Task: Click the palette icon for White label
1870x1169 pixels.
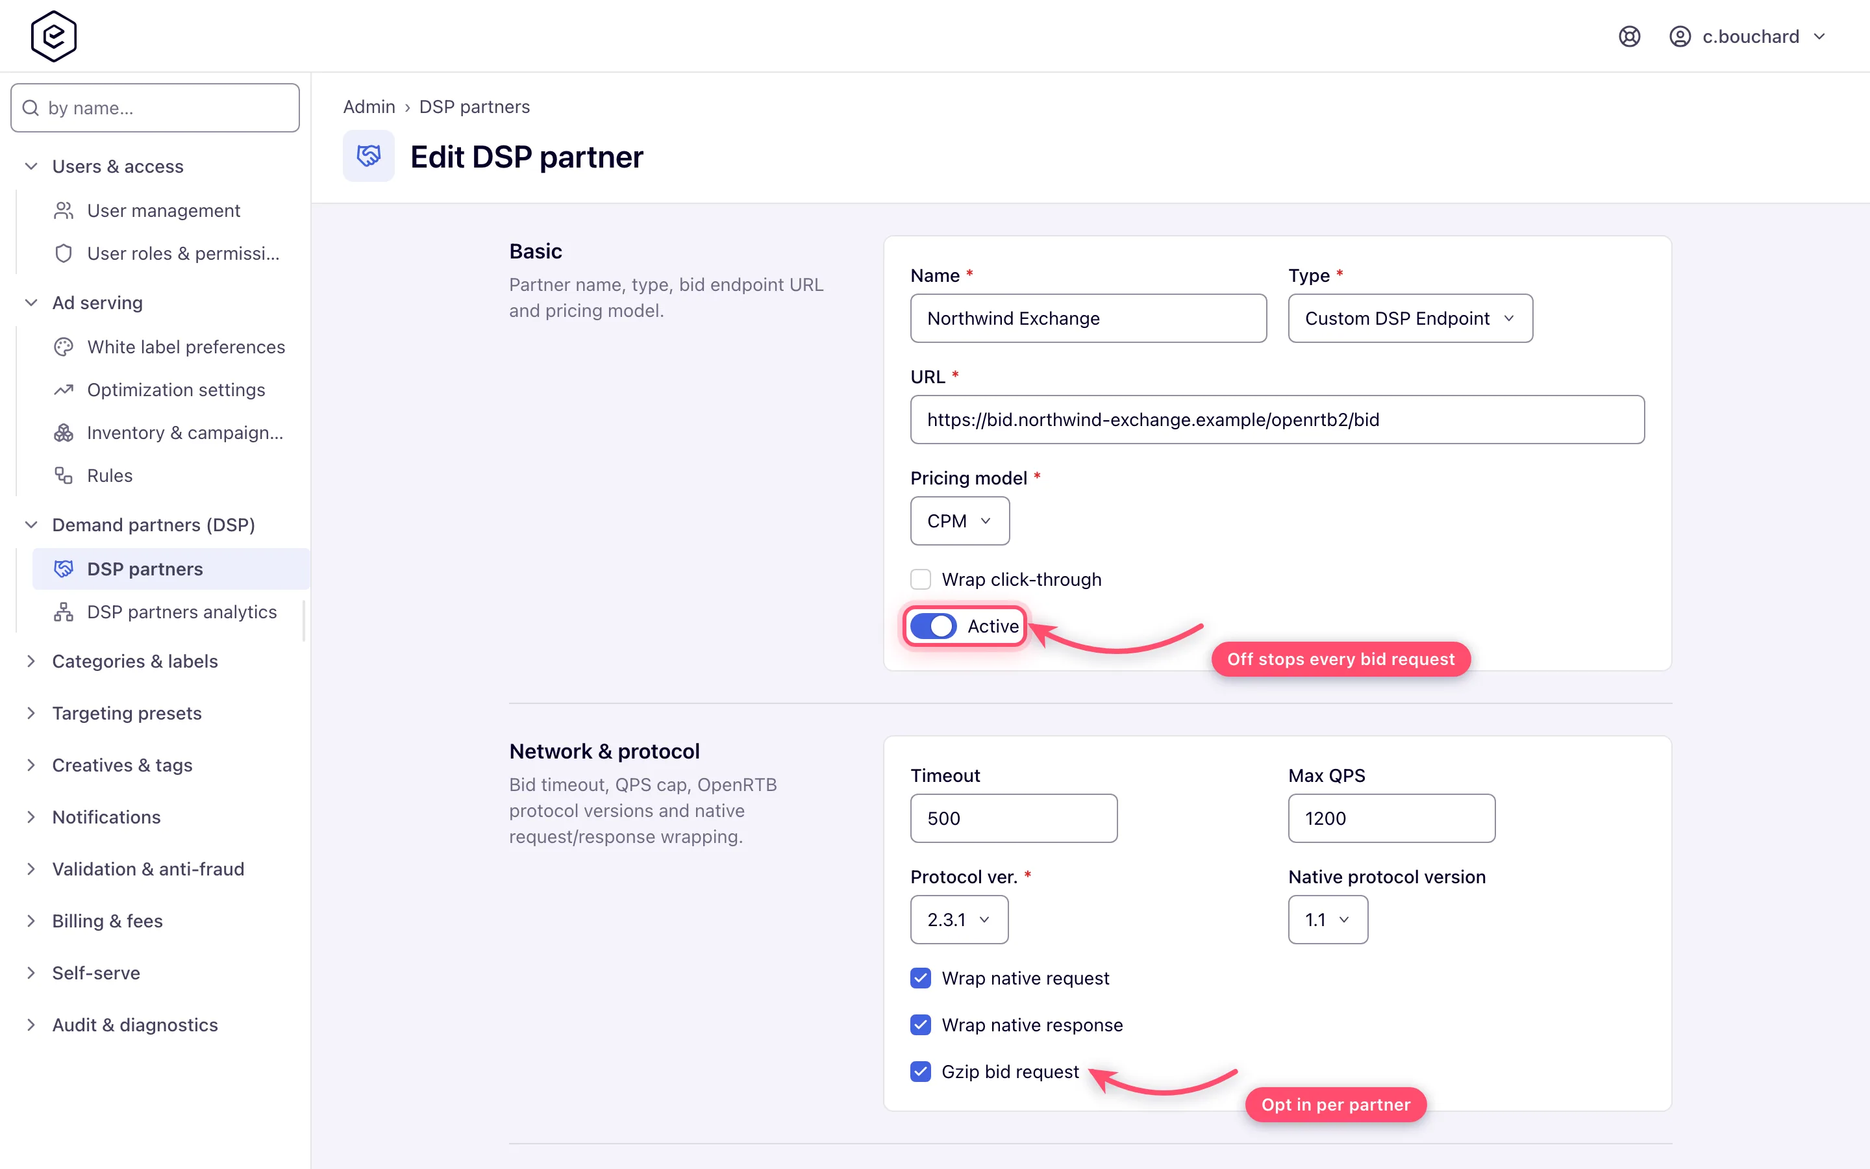Action: [64, 347]
